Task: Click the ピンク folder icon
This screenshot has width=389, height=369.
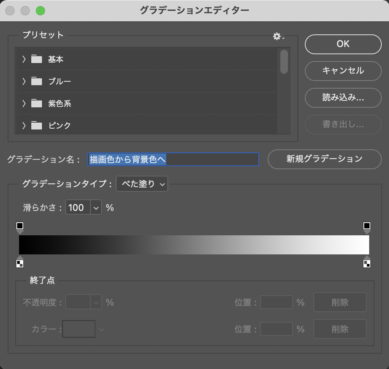Action: 37,125
